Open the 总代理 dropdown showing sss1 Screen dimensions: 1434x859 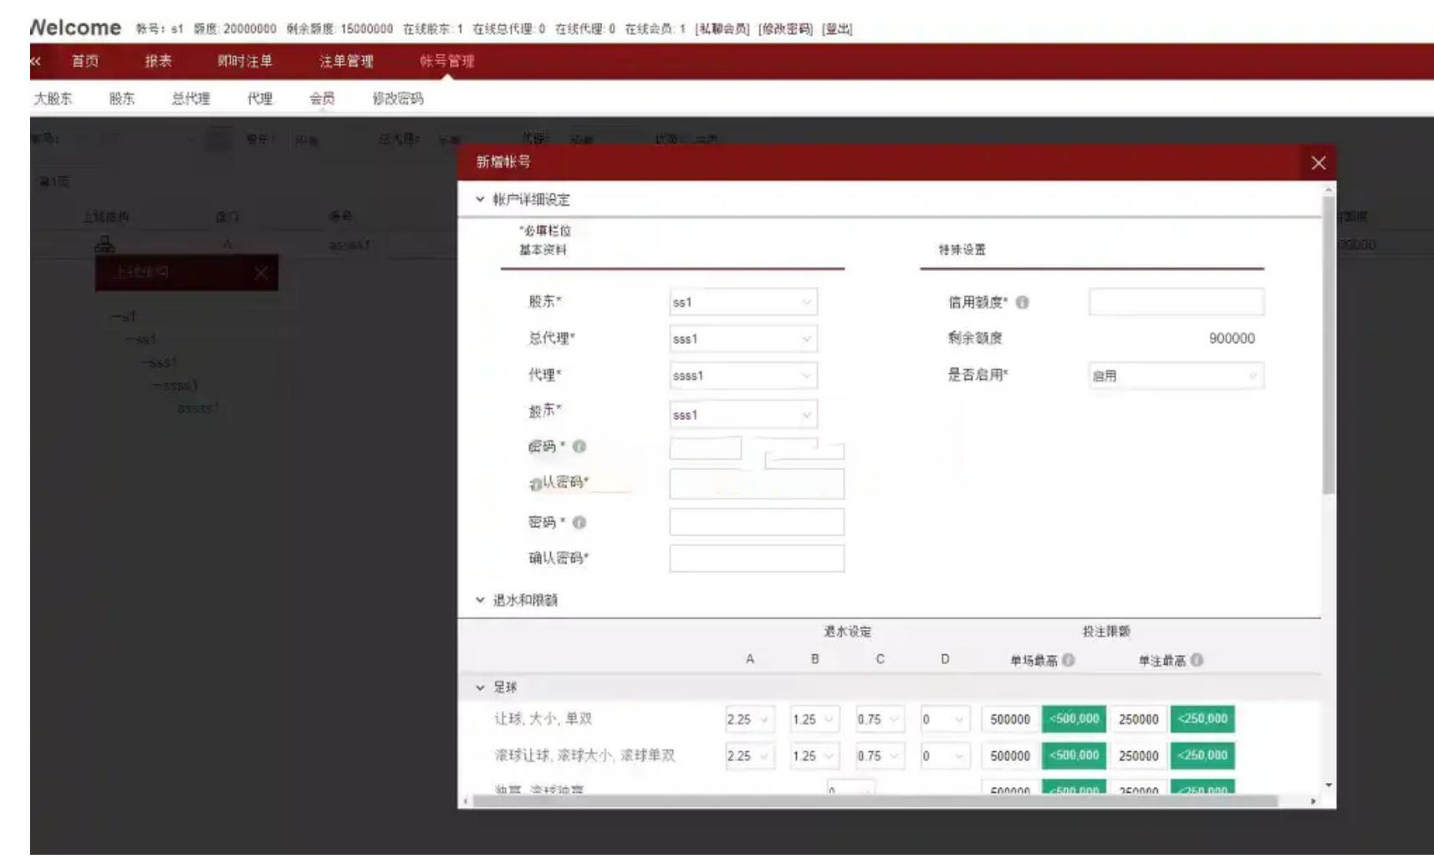(x=743, y=340)
